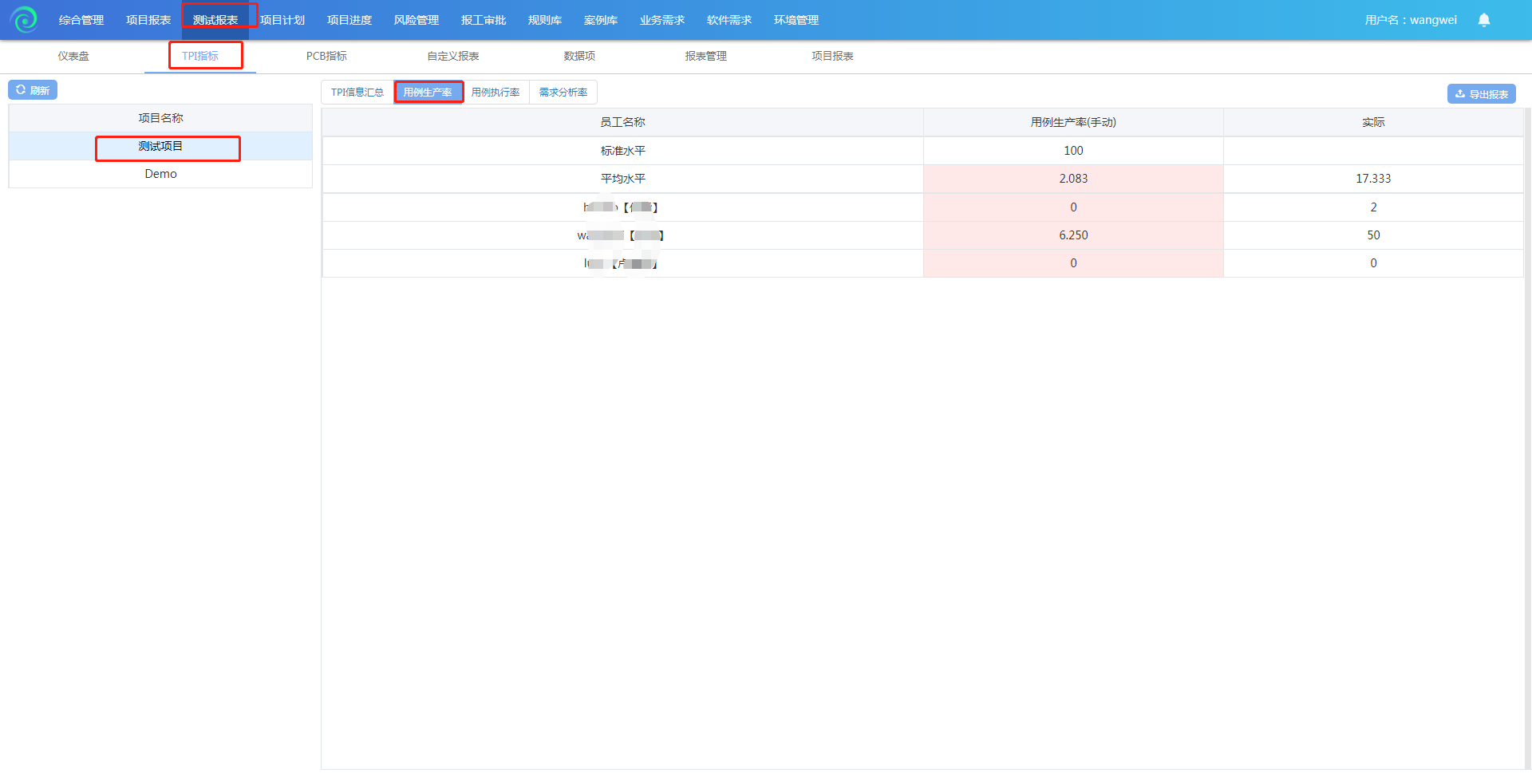
Task: Click 用例生产率(手动) column header
Action: point(1073,122)
